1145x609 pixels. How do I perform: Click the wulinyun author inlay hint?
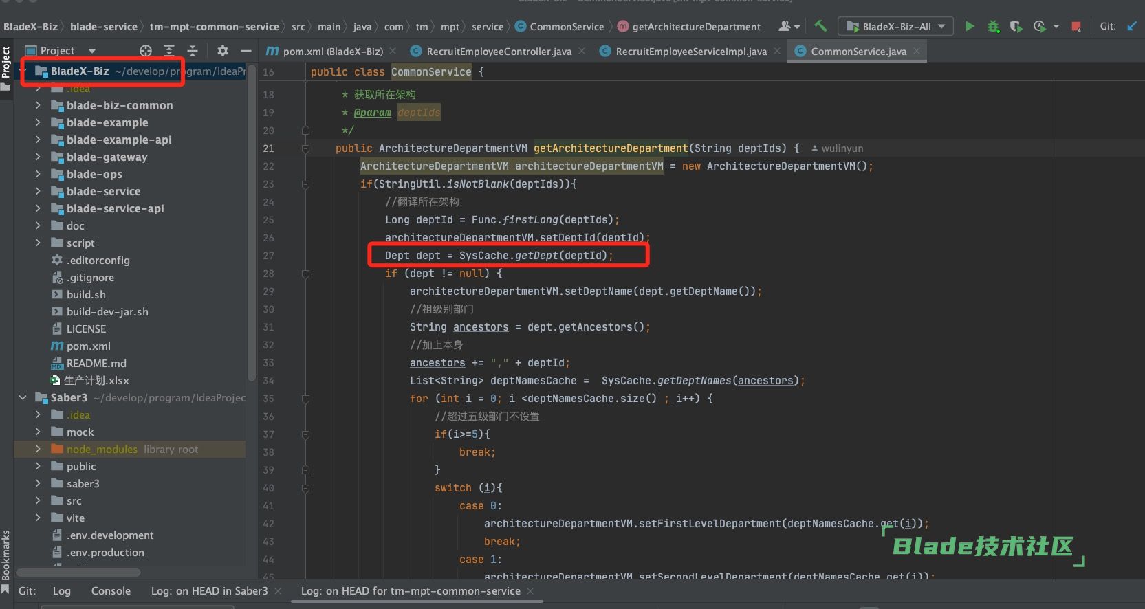pos(837,148)
